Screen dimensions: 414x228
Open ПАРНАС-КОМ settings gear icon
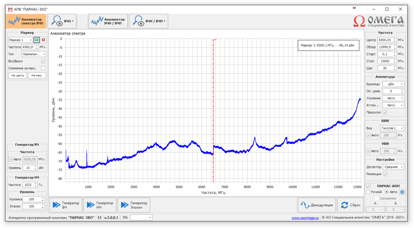click(402, 192)
